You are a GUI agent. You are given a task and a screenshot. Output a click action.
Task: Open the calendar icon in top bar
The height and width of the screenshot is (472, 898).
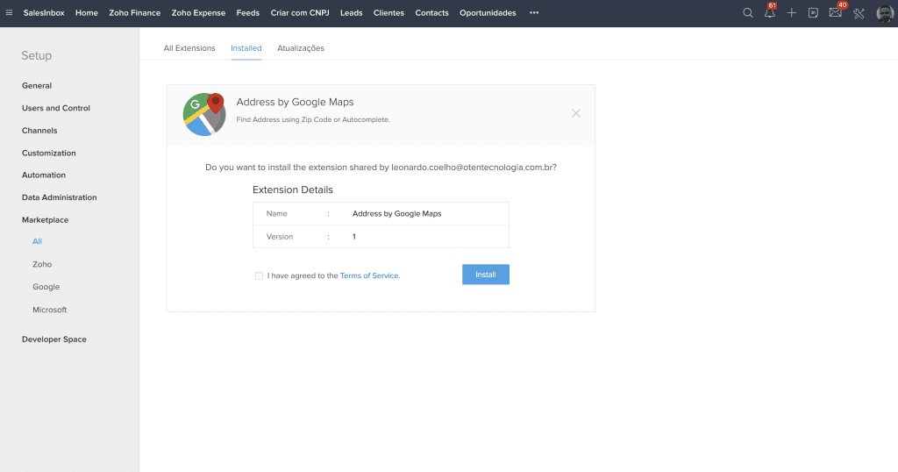813,13
